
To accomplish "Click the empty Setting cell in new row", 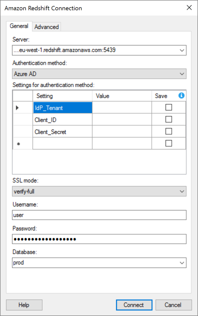I will coord(62,143).
